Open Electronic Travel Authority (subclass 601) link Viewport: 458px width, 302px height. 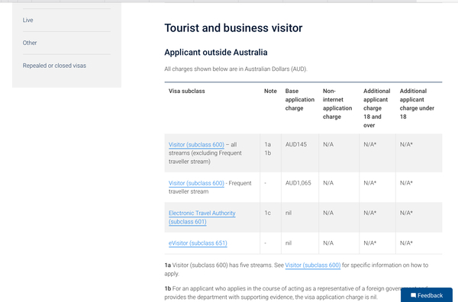pos(202,217)
